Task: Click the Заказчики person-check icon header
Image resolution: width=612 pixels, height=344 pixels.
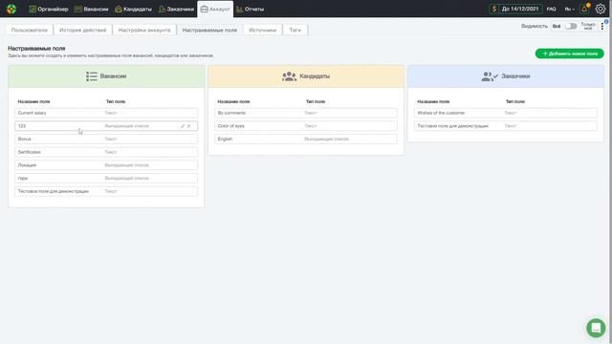Action: (490, 76)
